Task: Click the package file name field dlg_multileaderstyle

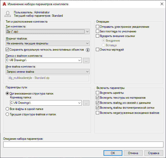Action: 48,78
